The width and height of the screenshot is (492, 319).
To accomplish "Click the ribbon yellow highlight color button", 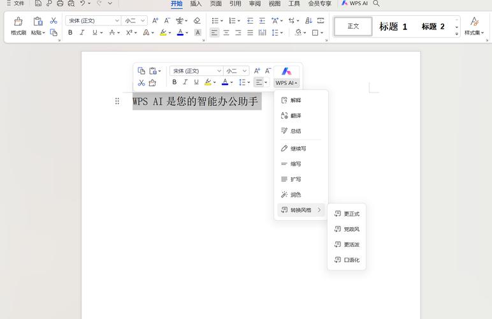I will pyautogui.click(x=163, y=33).
